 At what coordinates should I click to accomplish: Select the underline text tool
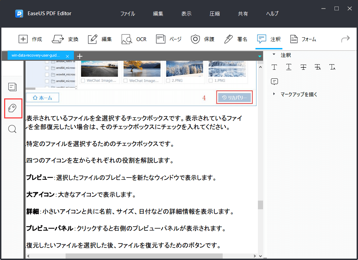click(289, 67)
